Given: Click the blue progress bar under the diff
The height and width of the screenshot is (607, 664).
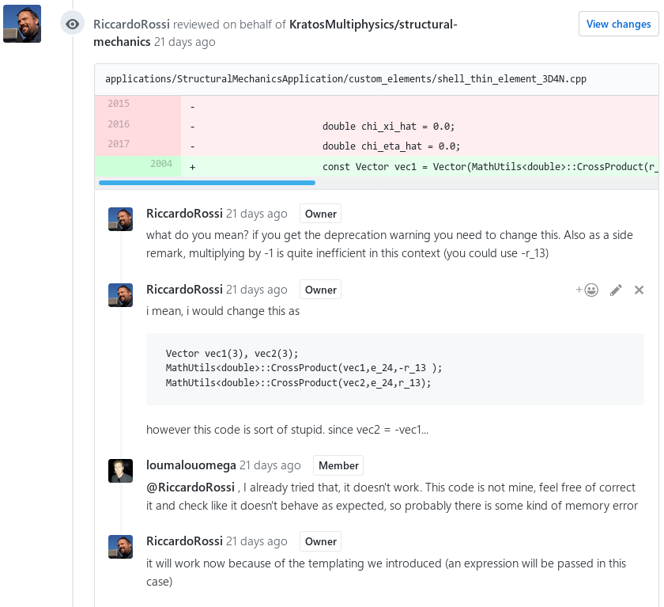Looking at the screenshot, I should point(207,183).
